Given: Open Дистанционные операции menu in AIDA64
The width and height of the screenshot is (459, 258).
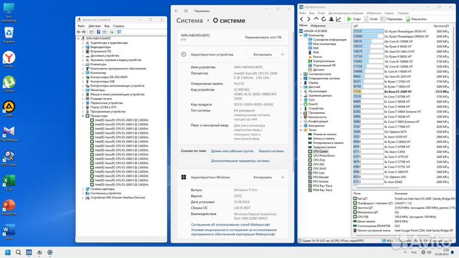Looking at the screenshot, I should pos(346,13).
